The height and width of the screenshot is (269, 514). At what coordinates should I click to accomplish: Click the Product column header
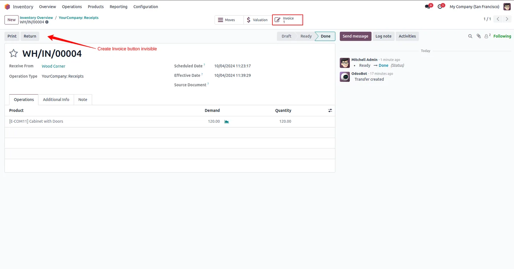click(x=16, y=111)
